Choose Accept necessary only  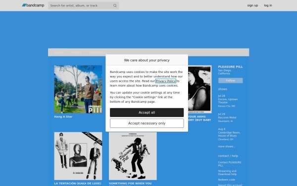click(147, 124)
